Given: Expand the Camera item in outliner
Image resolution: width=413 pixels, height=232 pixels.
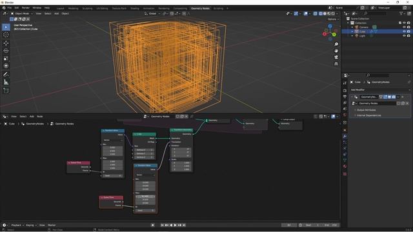Looking at the screenshot, I should tap(352, 27).
